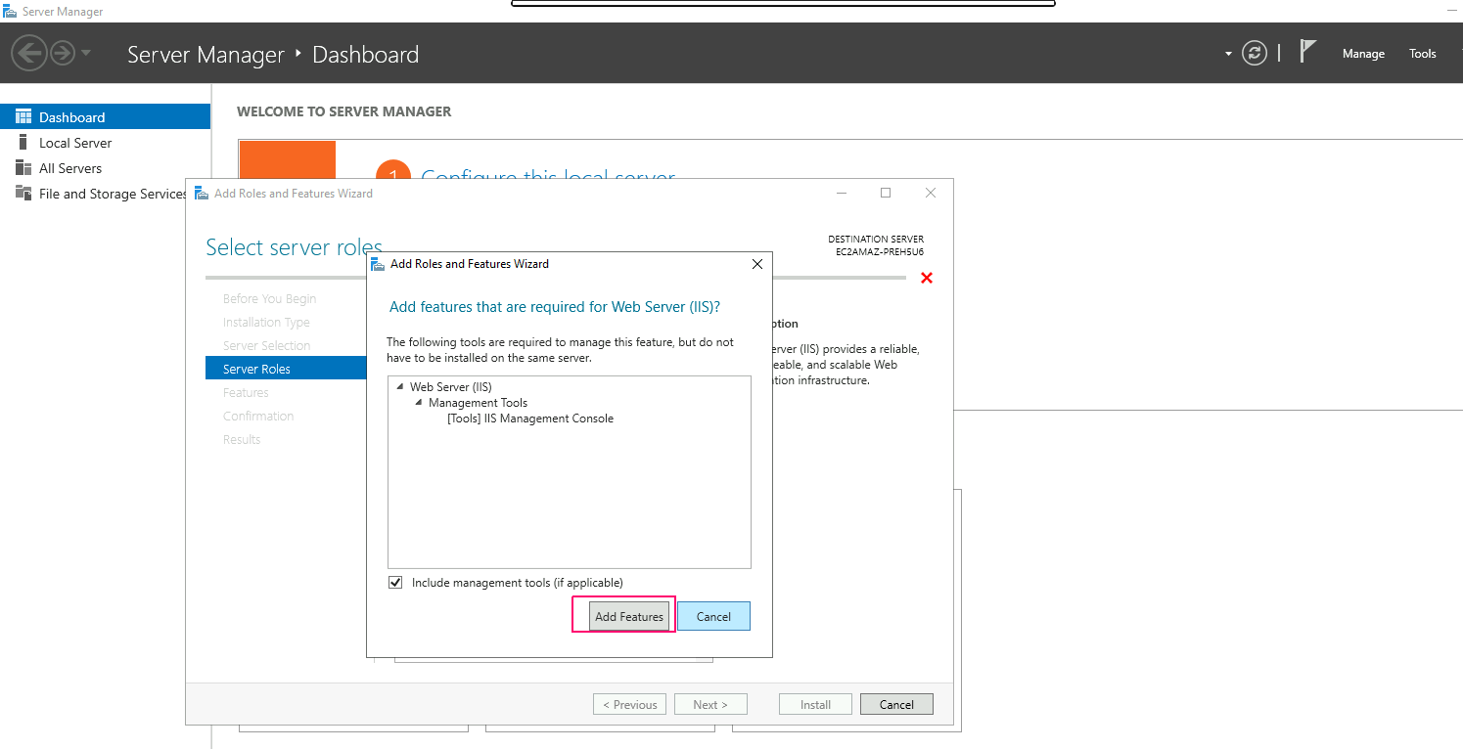Image resolution: width=1463 pixels, height=749 pixels.
Task: Click File and Storage Services icon
Action: [23, 193]
